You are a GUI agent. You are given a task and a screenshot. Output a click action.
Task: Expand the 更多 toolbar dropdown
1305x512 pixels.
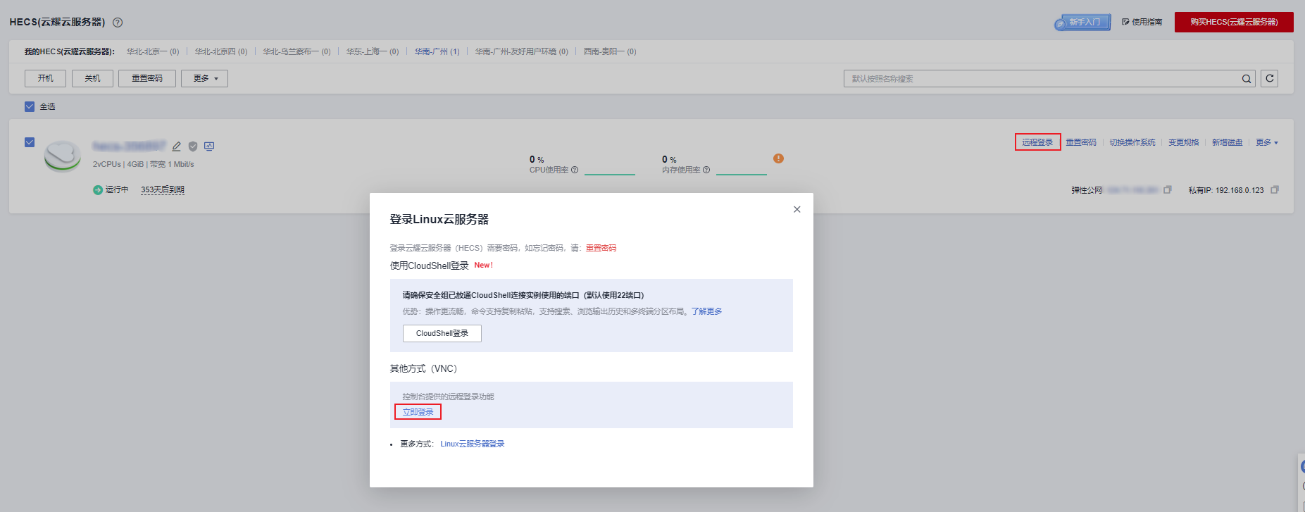pos(204,78)
